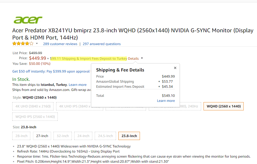
Task: Click the In Stock. status text
Action: click(x=21, y=79)
